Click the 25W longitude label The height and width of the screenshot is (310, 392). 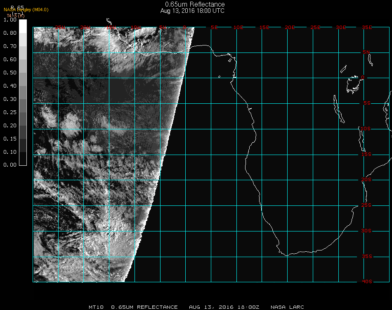[60, 27]
